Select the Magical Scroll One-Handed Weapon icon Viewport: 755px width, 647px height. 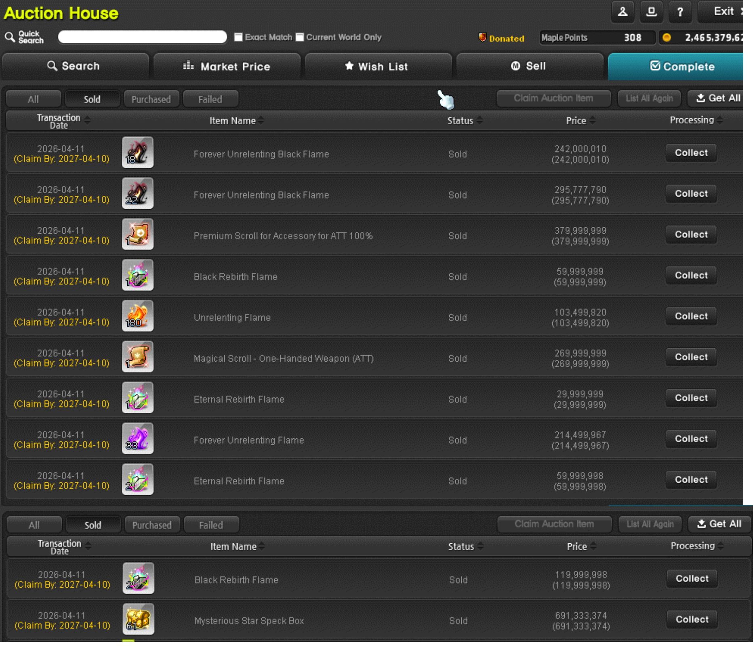[138, 357]
